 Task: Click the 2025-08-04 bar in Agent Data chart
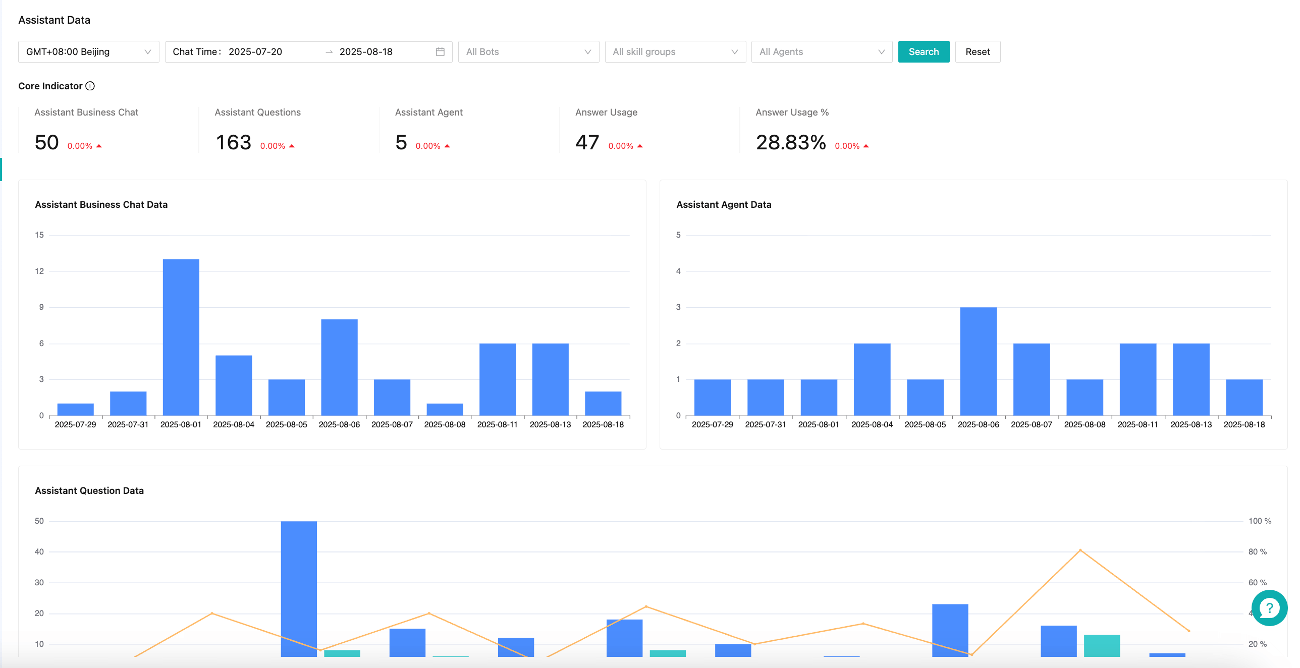coord(872,379)
